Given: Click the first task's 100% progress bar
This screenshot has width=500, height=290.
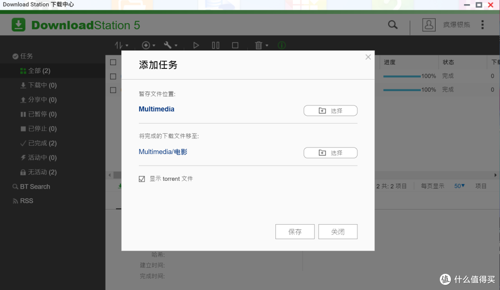Looking at the screenshot, I should (402, 76).
